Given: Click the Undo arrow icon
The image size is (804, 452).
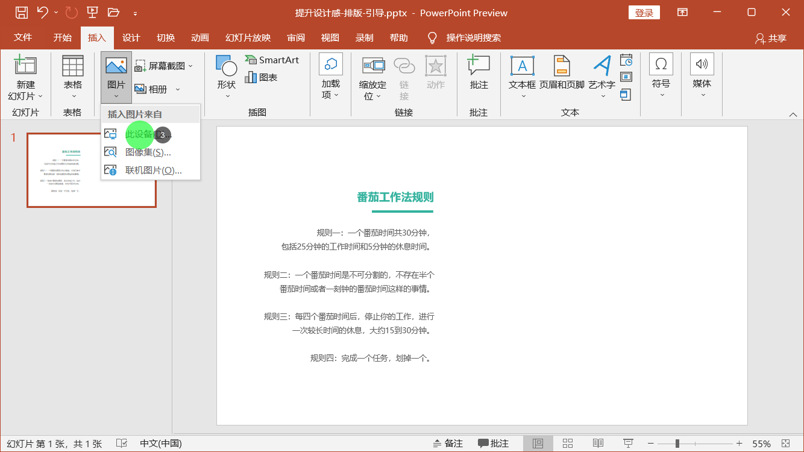Looking at the screenshot, I should [42, 12].
